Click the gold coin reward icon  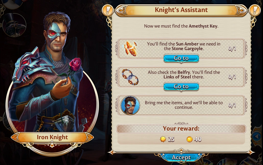189,139
